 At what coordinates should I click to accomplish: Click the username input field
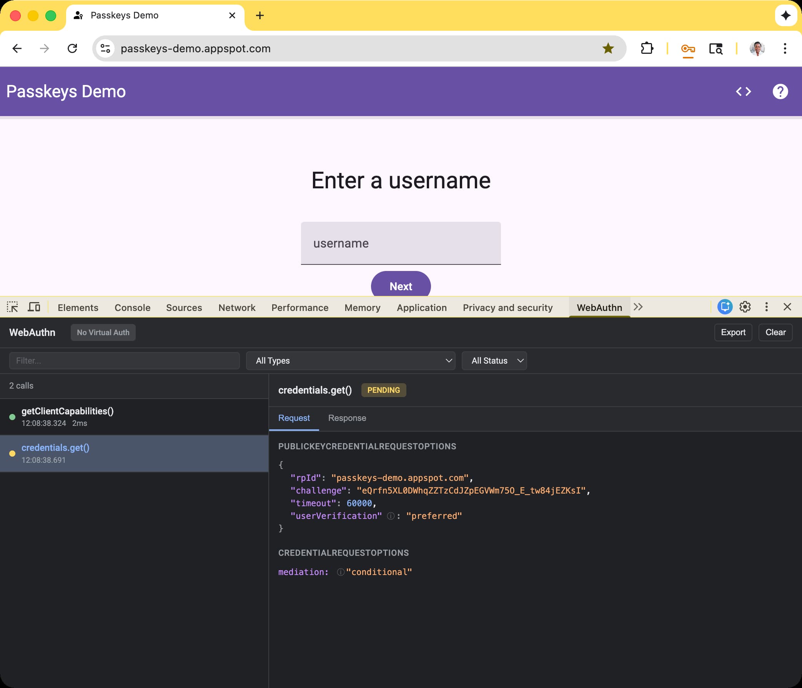point(401,243)
